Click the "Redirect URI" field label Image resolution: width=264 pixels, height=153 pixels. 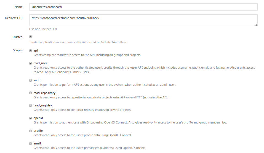pyautogui.click(x=14, y=18)
